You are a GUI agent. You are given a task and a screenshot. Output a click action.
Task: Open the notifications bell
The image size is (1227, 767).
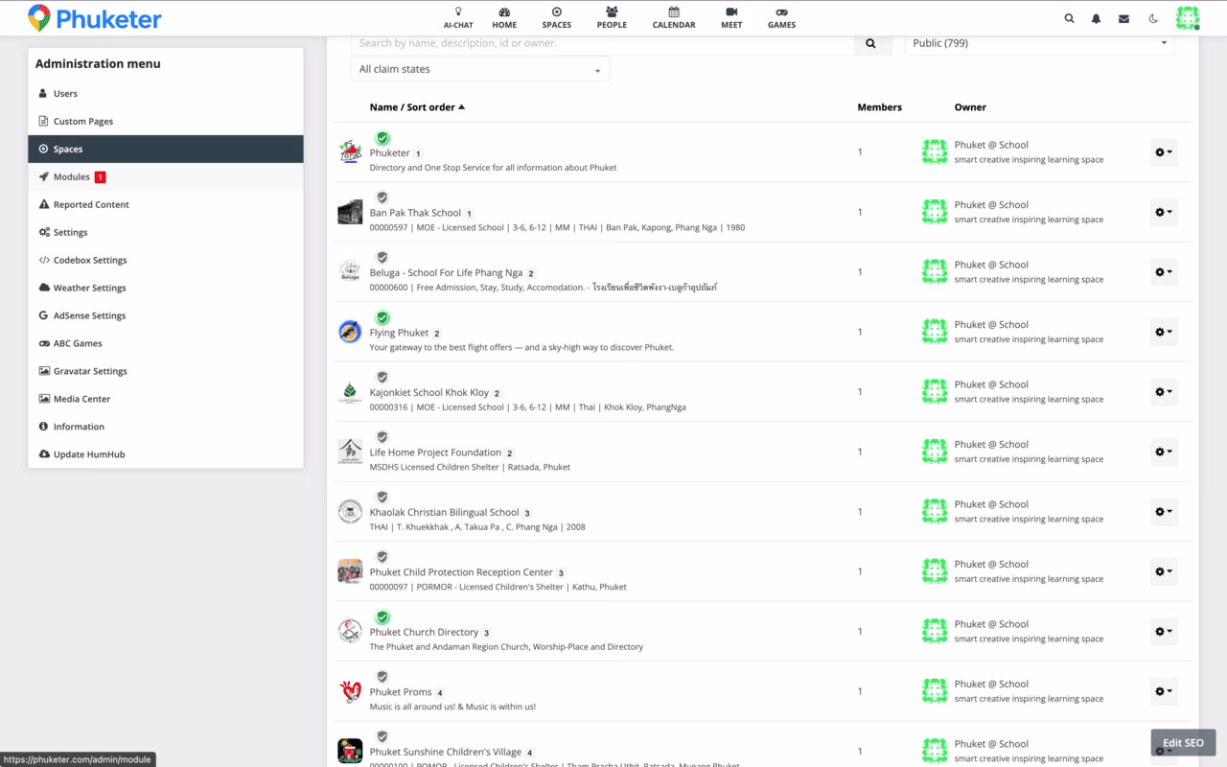[x=1097, y=18]
